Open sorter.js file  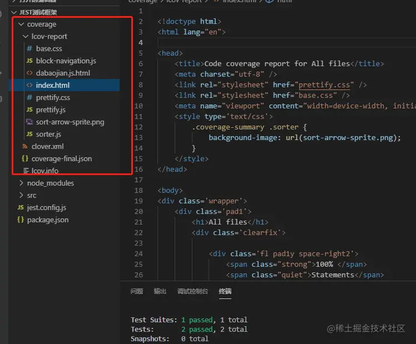pos(48,134)
